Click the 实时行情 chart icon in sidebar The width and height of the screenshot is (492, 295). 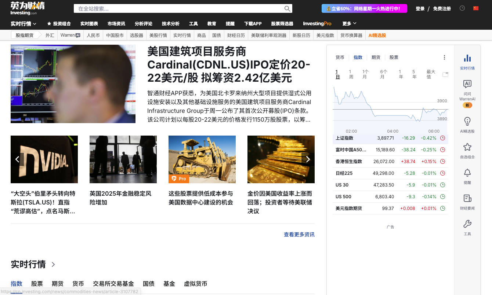point(467,58)
